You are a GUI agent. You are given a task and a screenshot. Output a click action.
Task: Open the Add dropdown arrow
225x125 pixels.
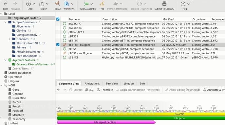[34, 4]
